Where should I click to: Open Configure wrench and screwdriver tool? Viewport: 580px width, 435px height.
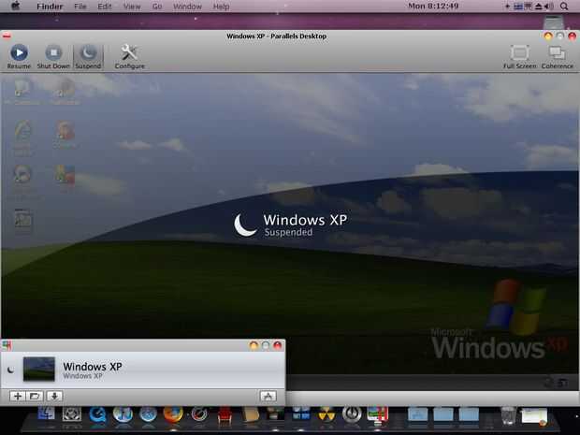pos(129,56)
